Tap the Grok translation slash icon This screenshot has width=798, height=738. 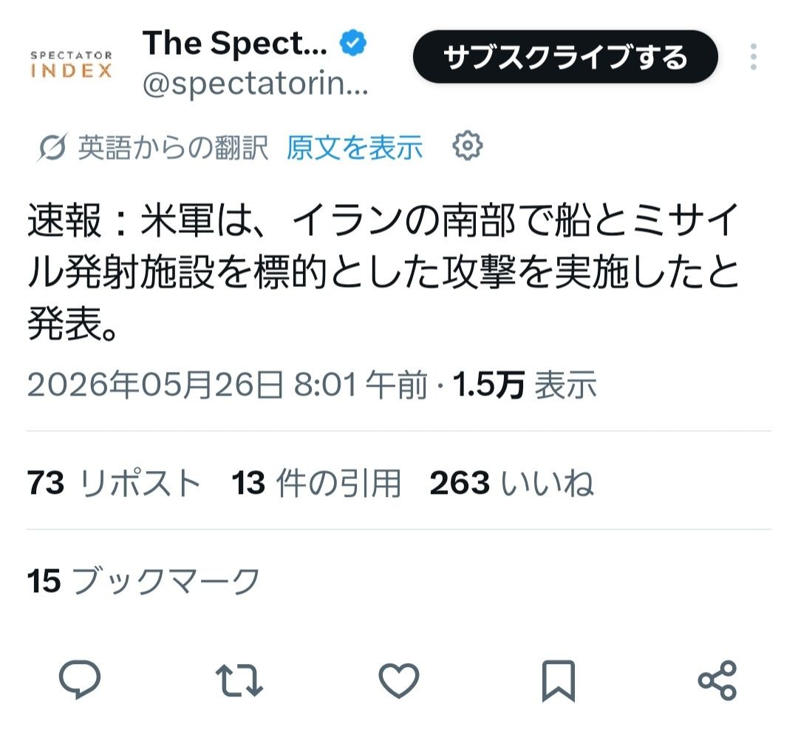tap(52, 148)
